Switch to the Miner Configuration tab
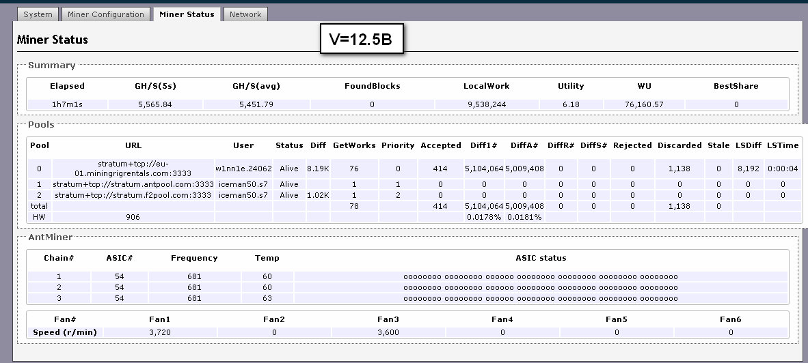Screen dimensions: 808x363 coord(106,14)
